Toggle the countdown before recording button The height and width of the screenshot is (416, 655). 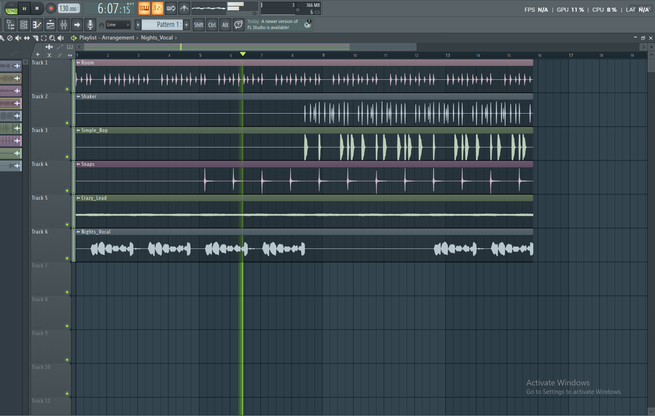tap(157, 8)
